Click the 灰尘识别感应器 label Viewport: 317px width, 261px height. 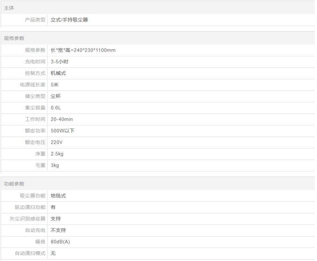28,219
